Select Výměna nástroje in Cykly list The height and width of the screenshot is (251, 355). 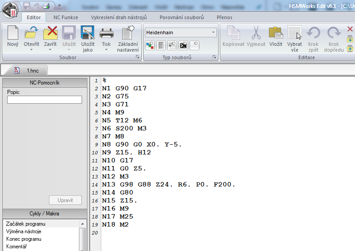(24, 231)
